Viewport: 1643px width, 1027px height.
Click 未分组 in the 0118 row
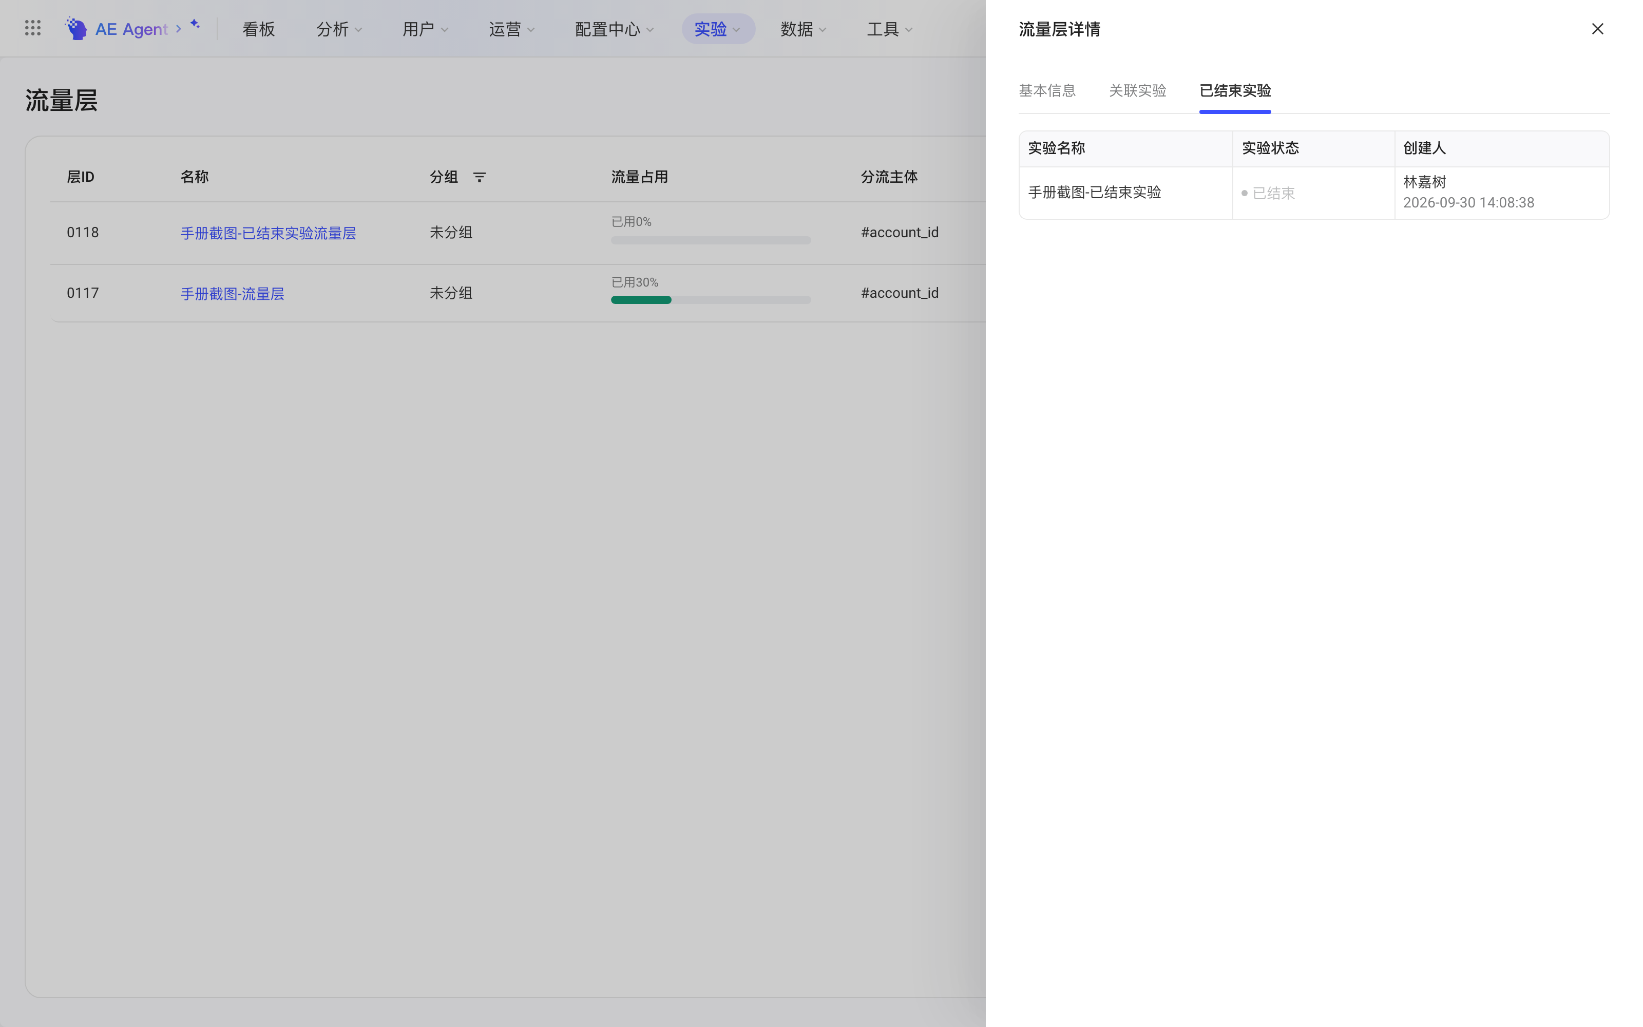coord(451,232)
